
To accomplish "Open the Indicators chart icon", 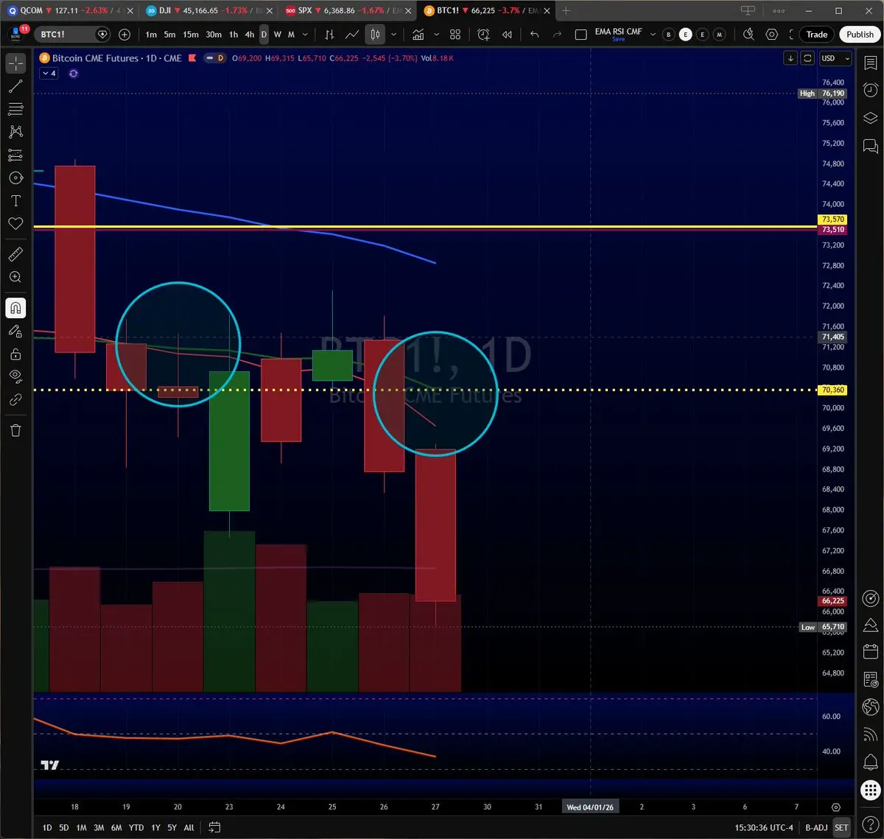I will point(418,35).
